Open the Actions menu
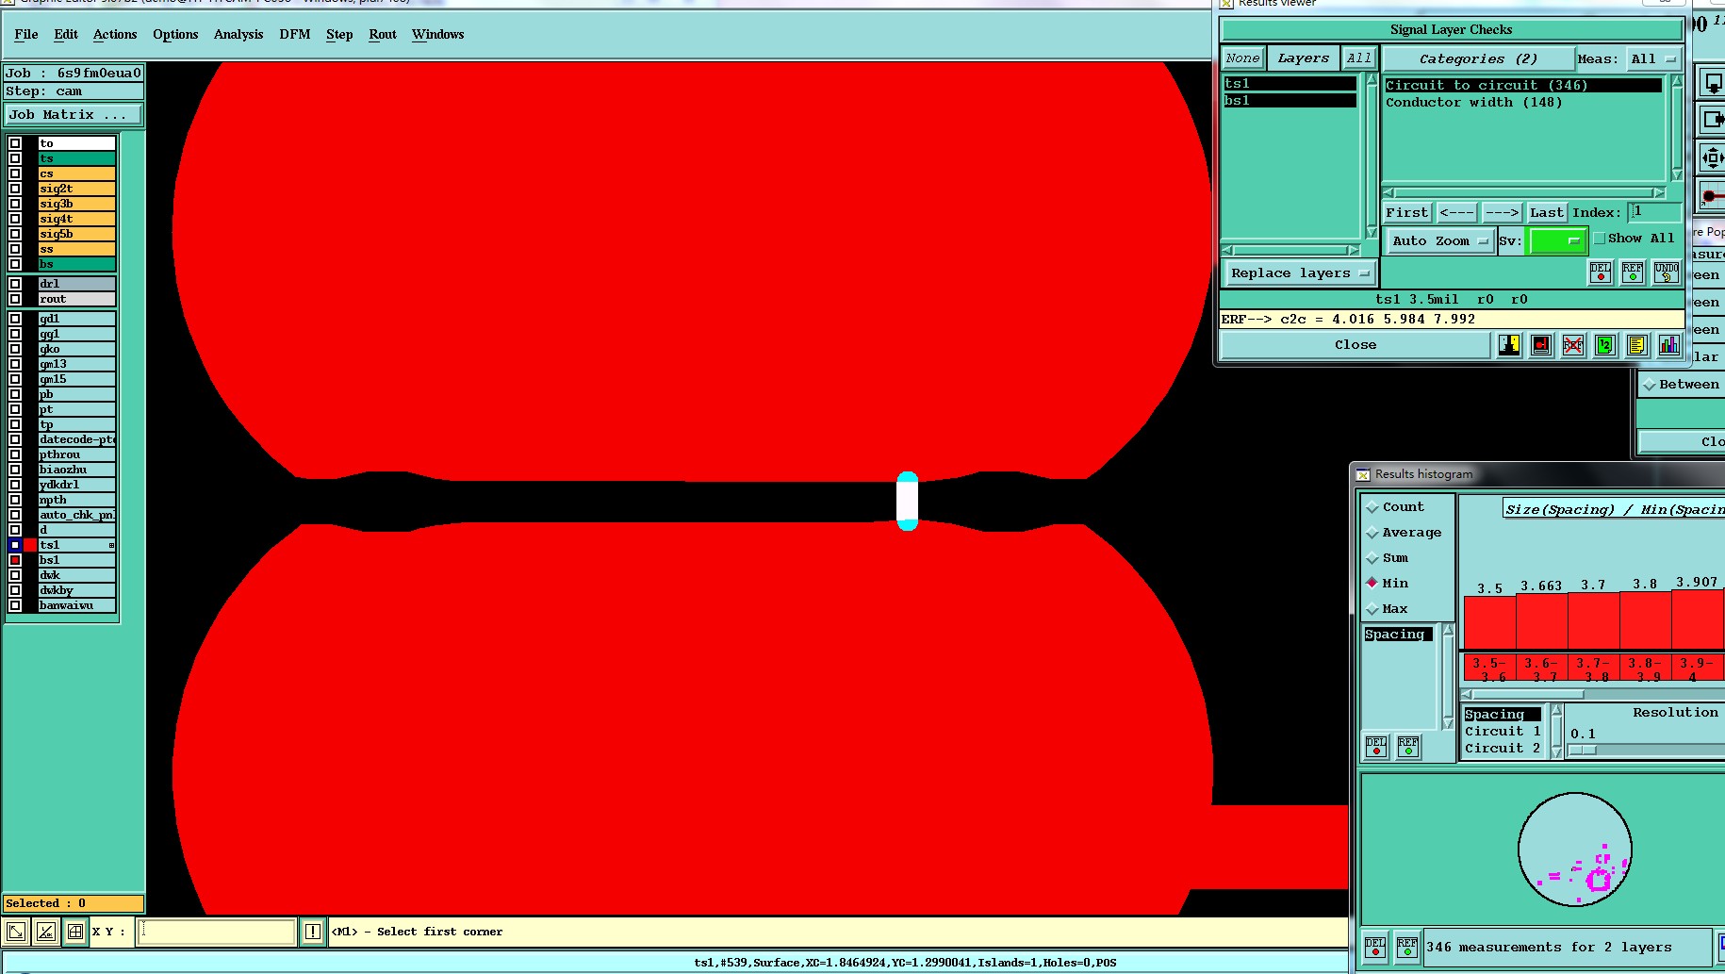 [115, 34]
